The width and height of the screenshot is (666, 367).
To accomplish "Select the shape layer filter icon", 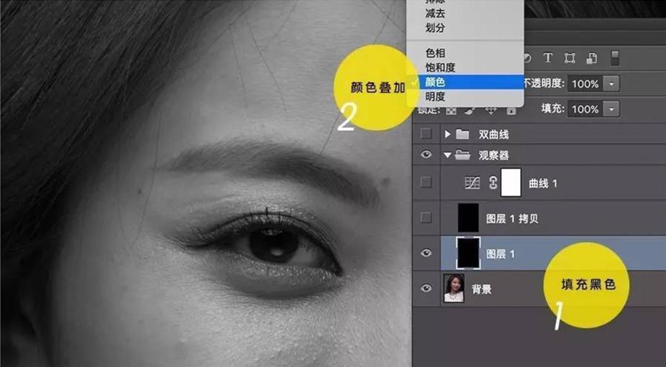I will [x=570, y=57].
